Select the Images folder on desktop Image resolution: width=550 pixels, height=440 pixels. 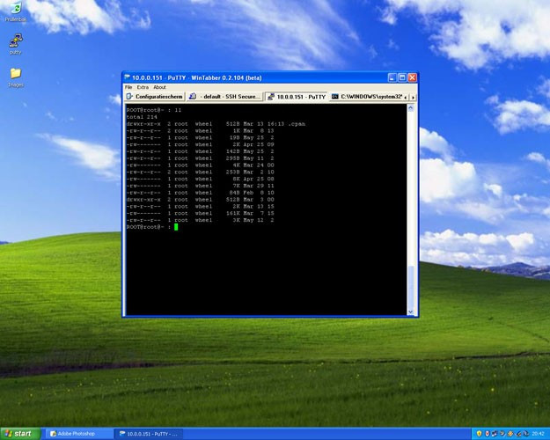point(16,77)
